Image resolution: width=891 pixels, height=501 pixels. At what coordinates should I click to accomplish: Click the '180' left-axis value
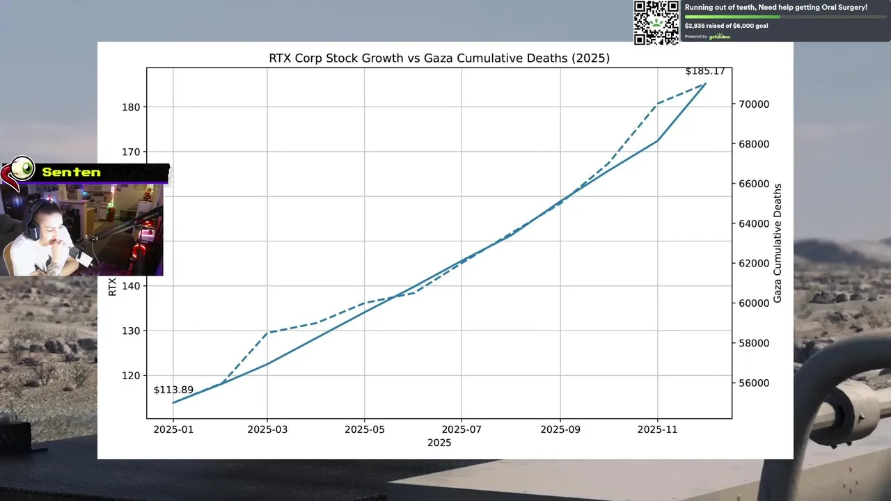[x=131, y=107]
